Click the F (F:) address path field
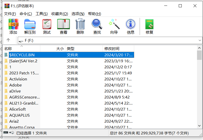Image resolution: width=203 pixels, height=140 pixels. pos(110,40)
